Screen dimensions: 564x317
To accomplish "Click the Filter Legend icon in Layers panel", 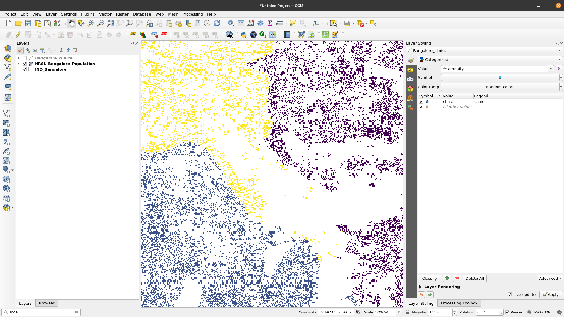I will (x=43, y=50).
